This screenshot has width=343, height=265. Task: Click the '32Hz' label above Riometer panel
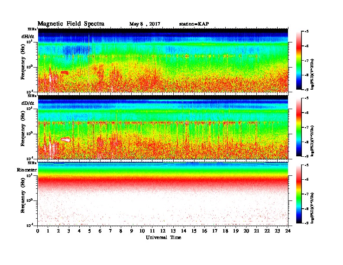(32, 163)
